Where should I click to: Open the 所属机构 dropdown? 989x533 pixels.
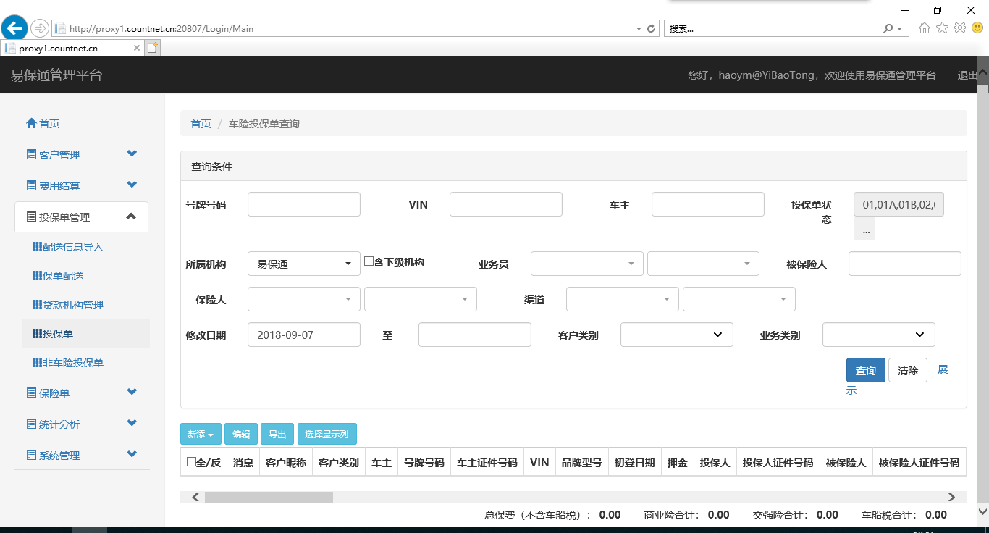[x=303, y=264]
